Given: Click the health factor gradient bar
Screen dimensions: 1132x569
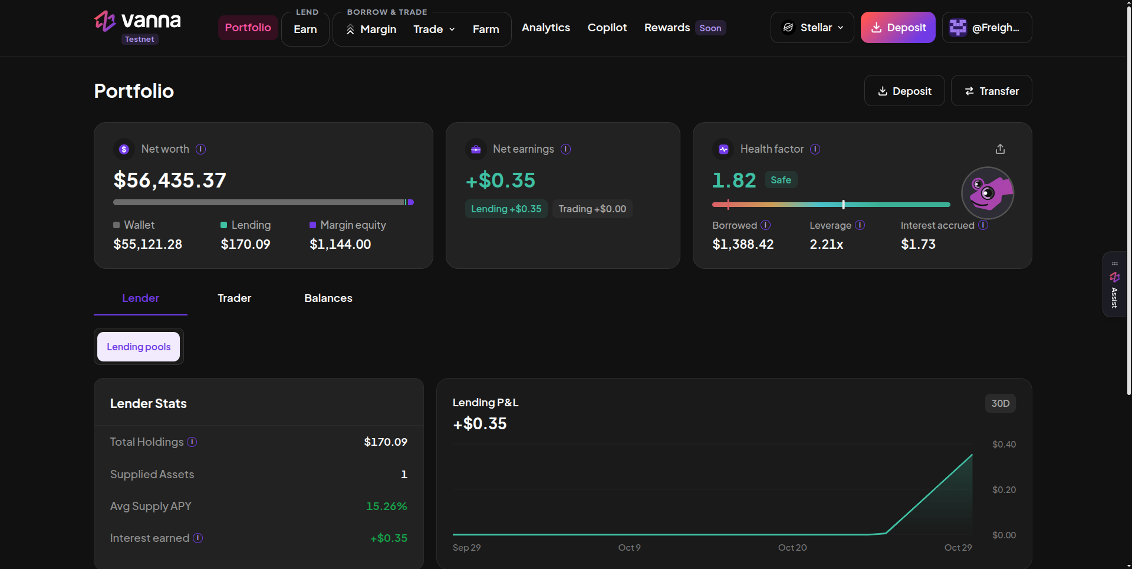Looking at the screenshot, I should pos(831,205).
